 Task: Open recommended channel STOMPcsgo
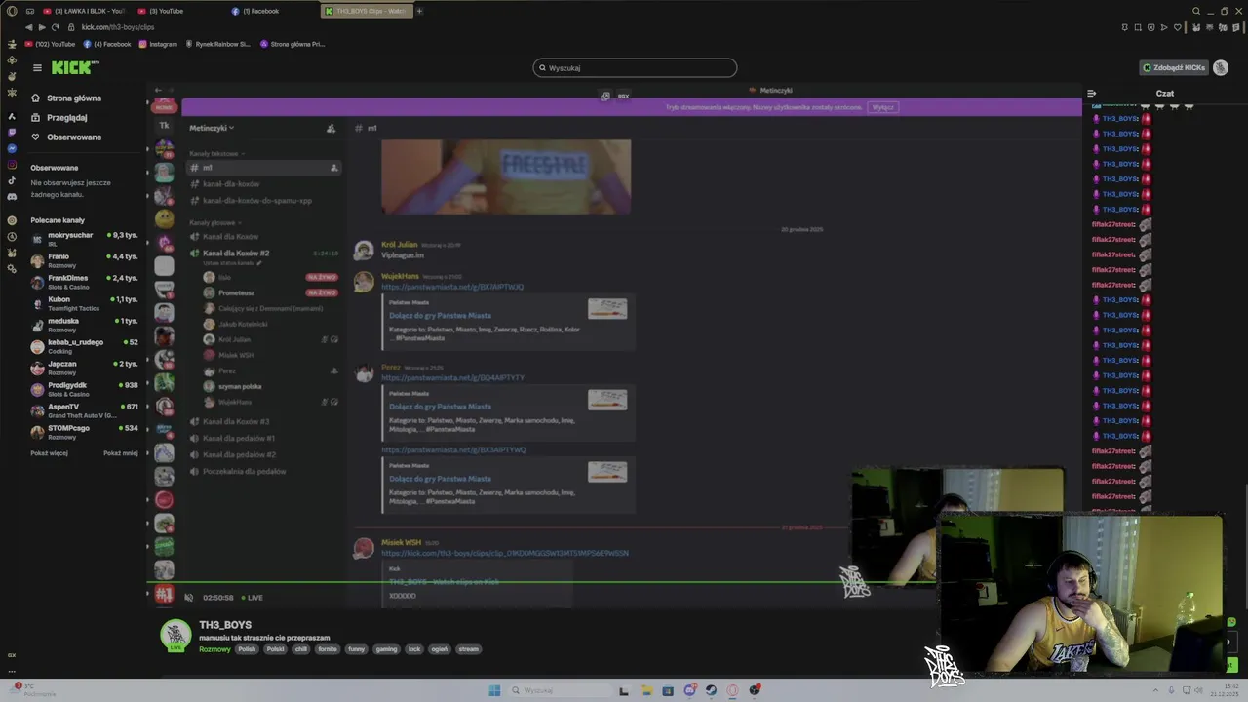tap(85, 430)
